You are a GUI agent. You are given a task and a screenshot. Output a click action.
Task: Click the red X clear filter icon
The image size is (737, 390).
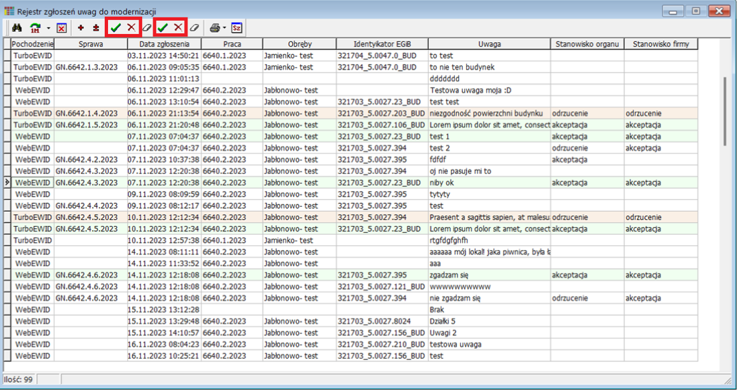coord(61,28)
